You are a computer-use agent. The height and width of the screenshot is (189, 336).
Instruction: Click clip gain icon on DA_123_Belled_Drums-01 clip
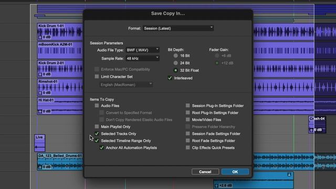40,167
